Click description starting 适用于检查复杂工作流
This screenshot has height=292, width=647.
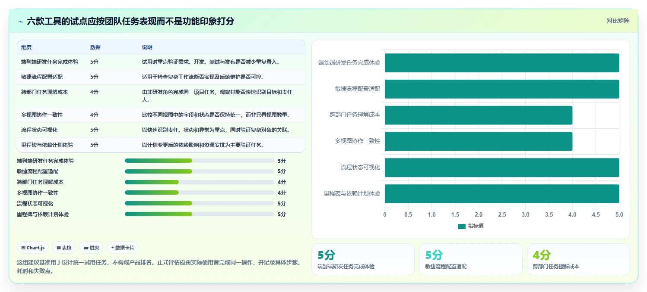[x=203, y=77]
